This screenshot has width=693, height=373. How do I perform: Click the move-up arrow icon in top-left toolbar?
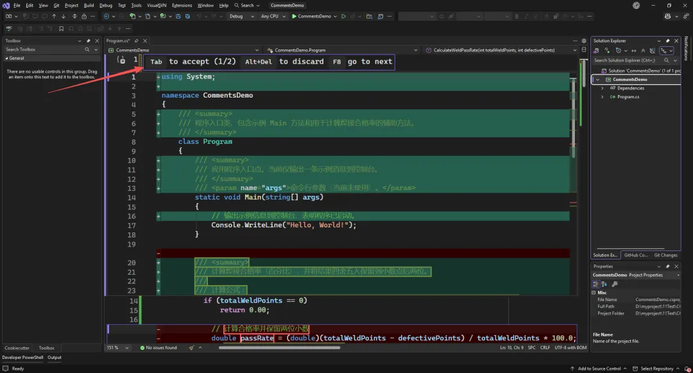54,16
